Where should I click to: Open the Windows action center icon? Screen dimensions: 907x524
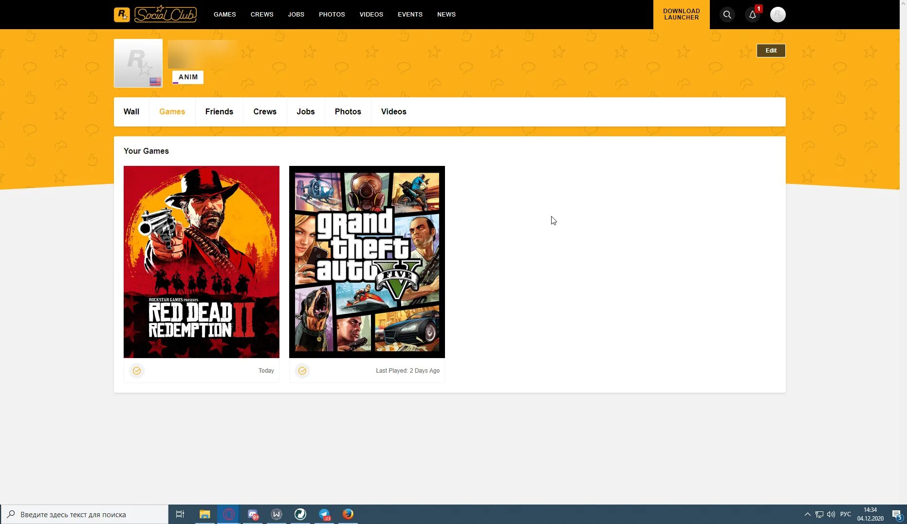[897, 514]
